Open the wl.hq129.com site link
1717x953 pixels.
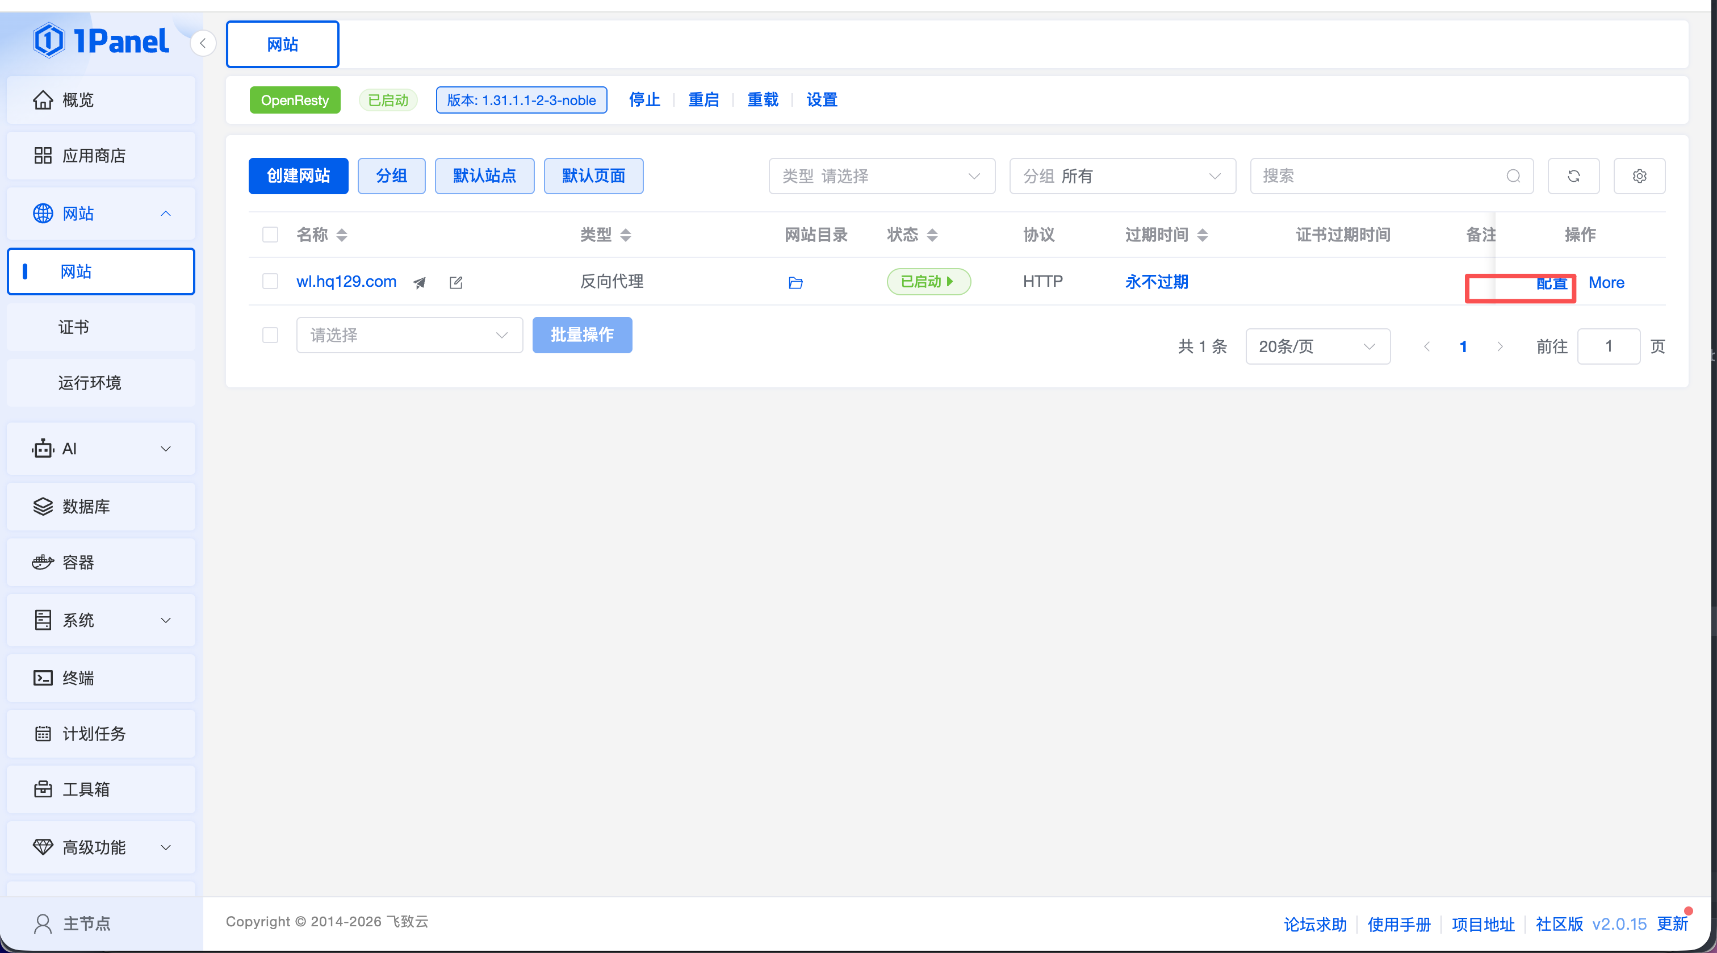click(346, 282)
